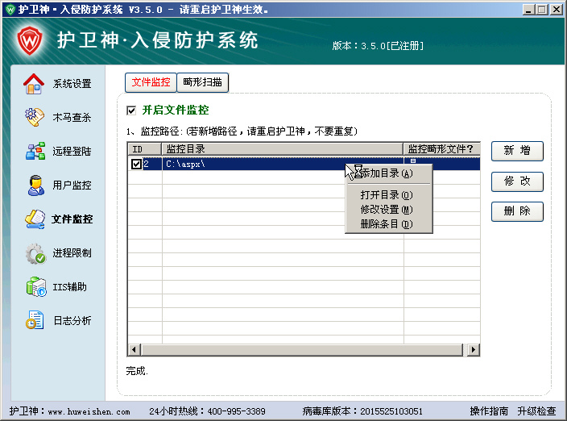
Task: Click www.huweishen.com website link
Action: coord(89,411)
